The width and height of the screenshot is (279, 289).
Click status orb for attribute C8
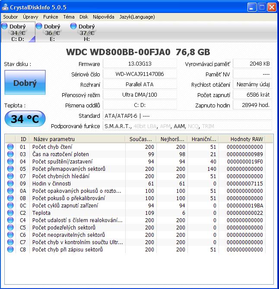(10, 249)
